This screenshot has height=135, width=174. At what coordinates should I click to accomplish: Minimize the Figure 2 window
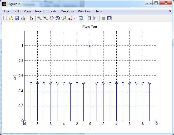(x=149, y=3)
